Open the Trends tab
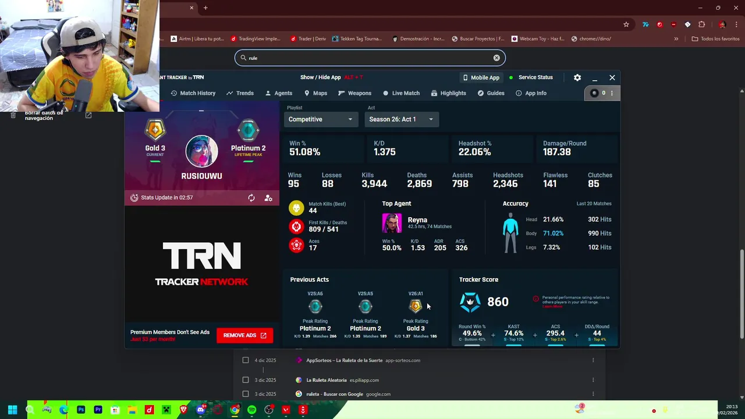Image resolution: width=745 pixels, height=419 pixels. tap(240, 93)
